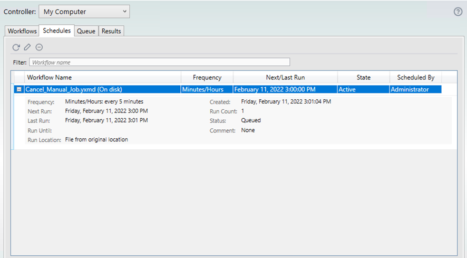Viewport: 467px width, 258px height.
Task: Click the Active state cell
Action: point(363,89)
